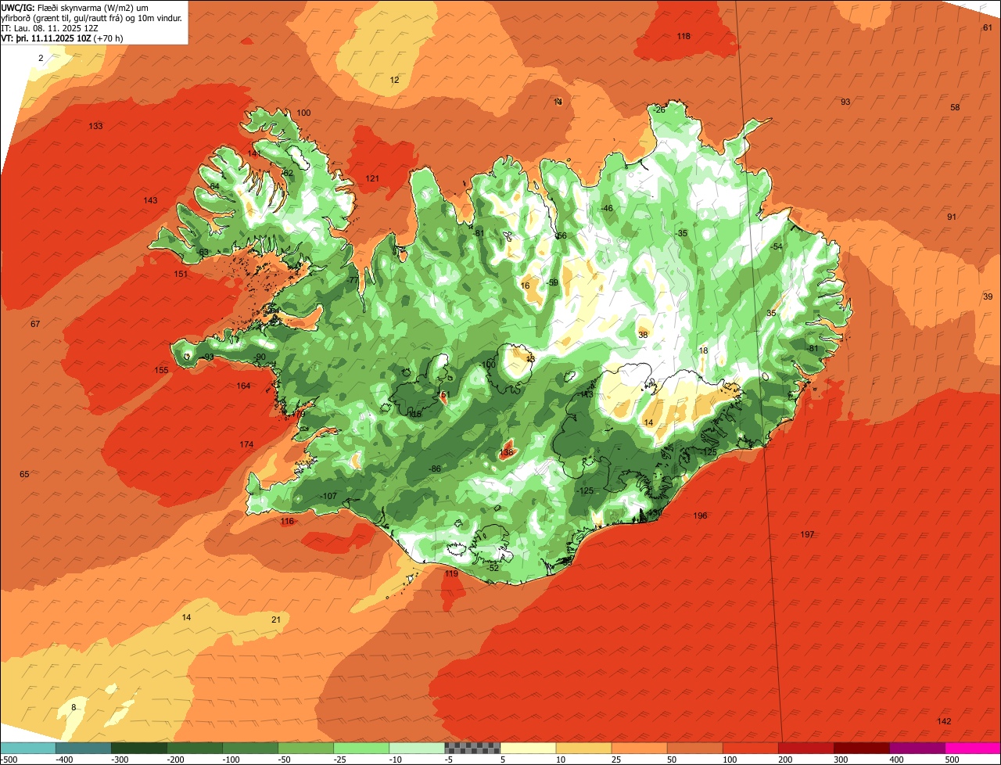This screenshot has width=1001, height=765.
Task: Select the -100 to -50 green legend swatch
Action: (250, 748)
